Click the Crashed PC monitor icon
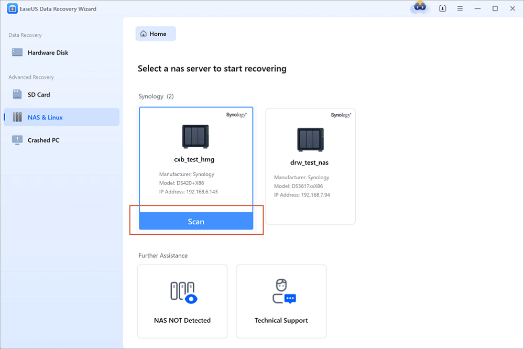Viewport: 524px width, 349px height. click(17, 140)
